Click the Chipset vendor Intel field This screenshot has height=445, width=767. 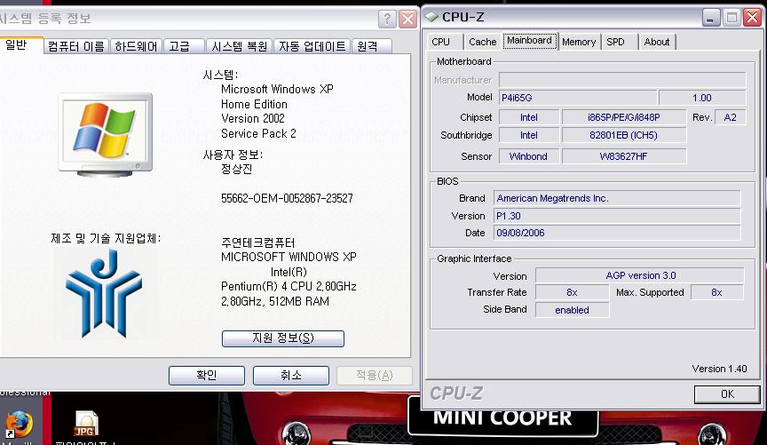pos(529,117)
